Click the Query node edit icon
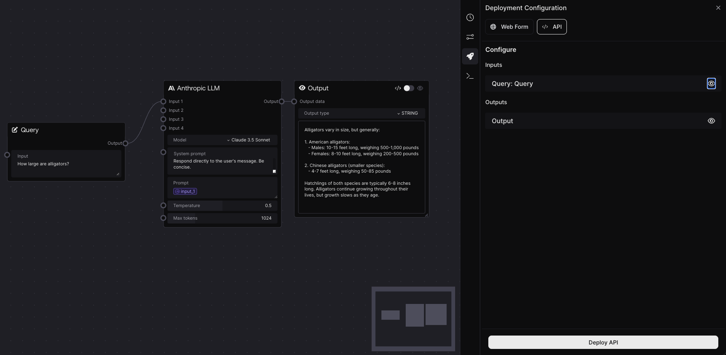Viewport: 726px width, 355px height. [x=15, y=130]
